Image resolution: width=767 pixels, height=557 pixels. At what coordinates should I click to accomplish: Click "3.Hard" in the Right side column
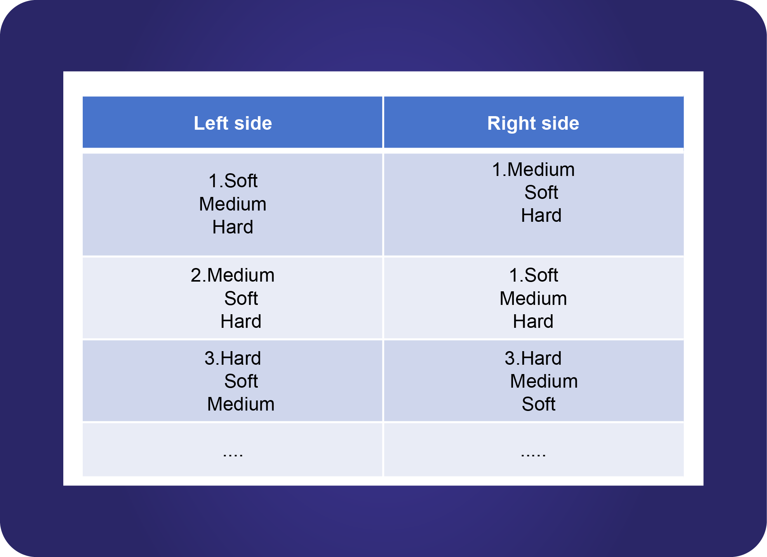(x=533, y=358)
